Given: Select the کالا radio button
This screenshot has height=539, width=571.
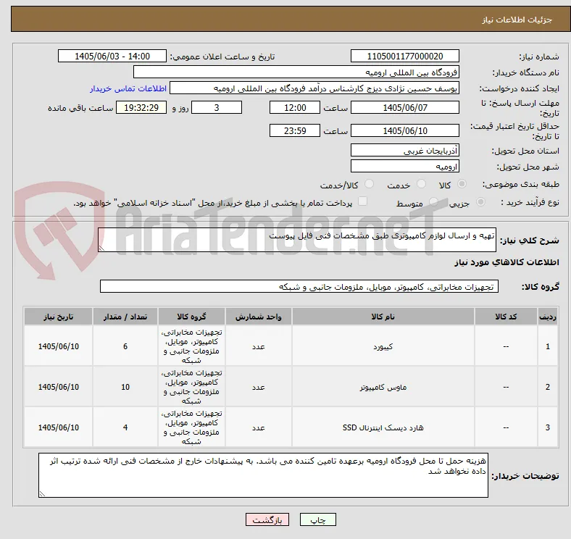Looking at the screenshot, I should pyautogui.click(x=462, y=184).
